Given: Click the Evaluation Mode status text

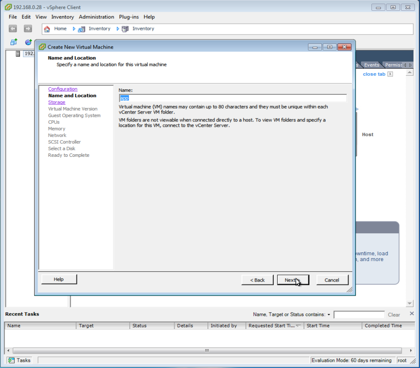Looking at the screenshot, I should [x=351, y=360].
